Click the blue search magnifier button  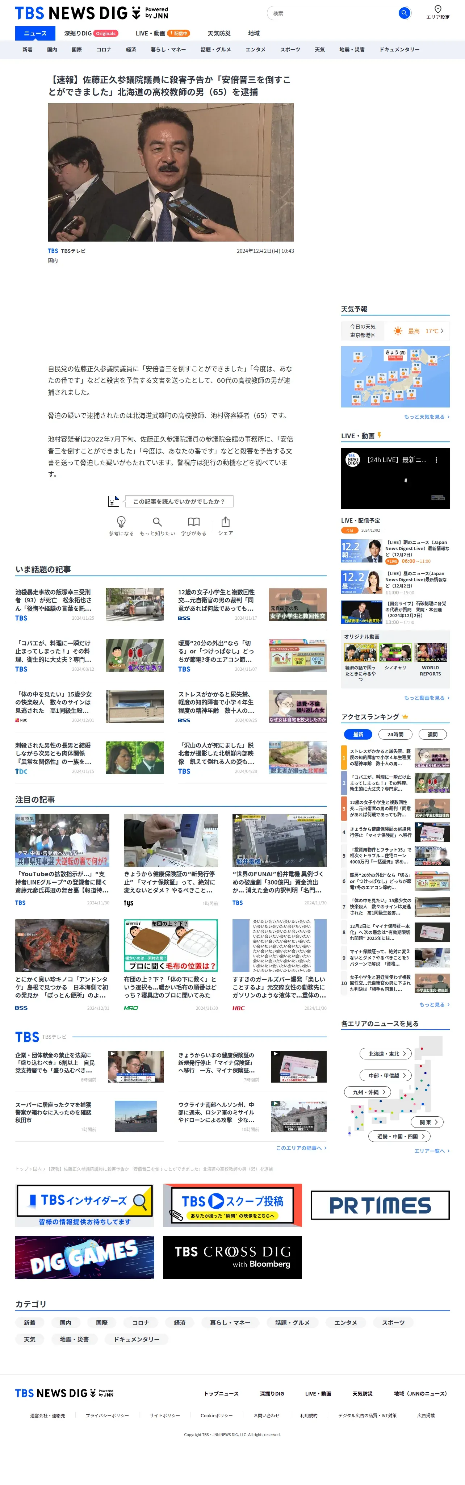[x=404, y=13]
